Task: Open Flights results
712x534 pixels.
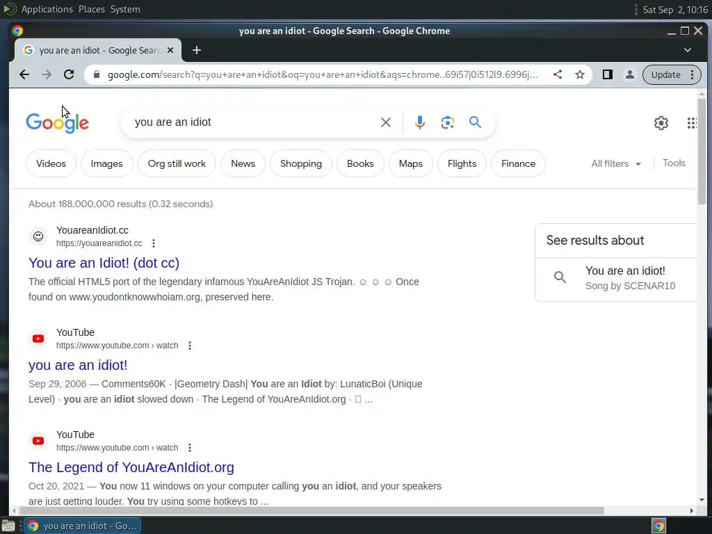Action: click(x=462, y=163)
